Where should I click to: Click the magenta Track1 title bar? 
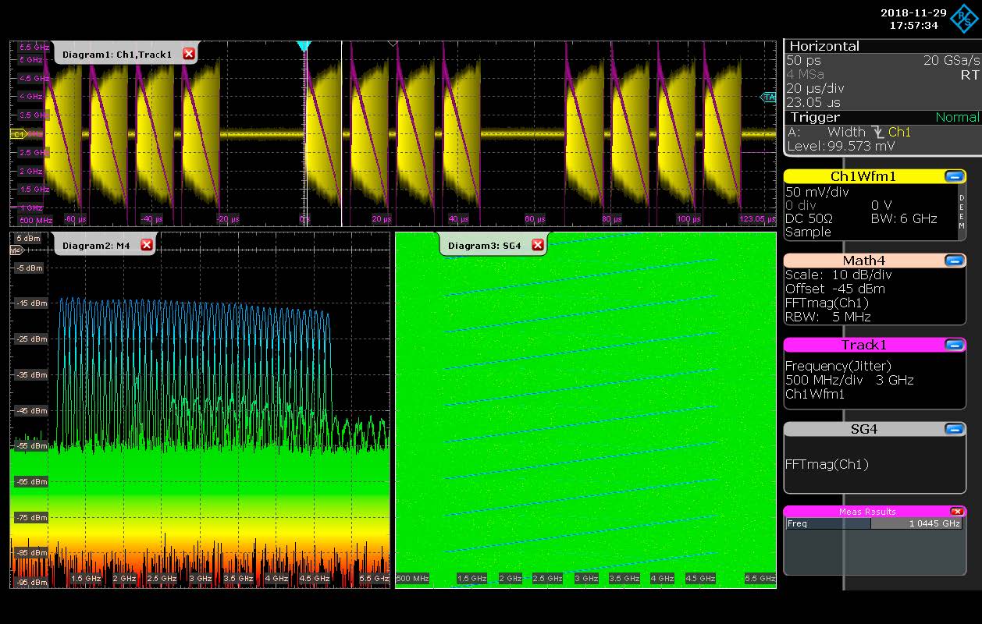point(863,345)
